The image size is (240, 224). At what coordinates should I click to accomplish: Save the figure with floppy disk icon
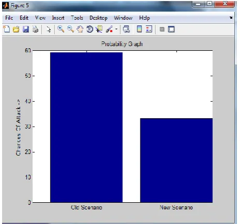[26, 29]
